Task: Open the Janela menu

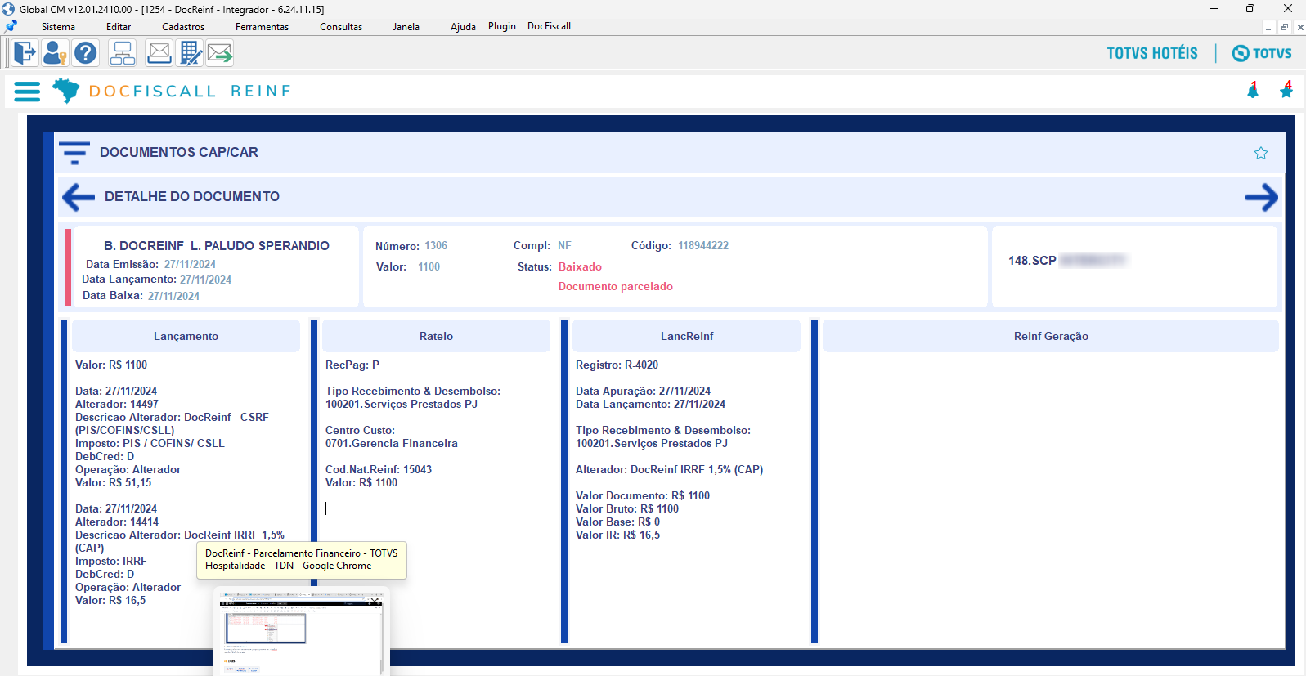Action: click(406, 27)
